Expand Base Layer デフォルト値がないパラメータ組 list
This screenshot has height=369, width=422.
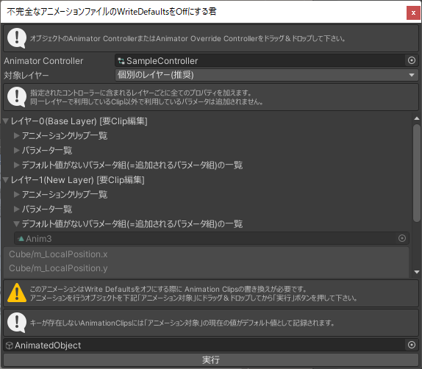tap(17, 165)
